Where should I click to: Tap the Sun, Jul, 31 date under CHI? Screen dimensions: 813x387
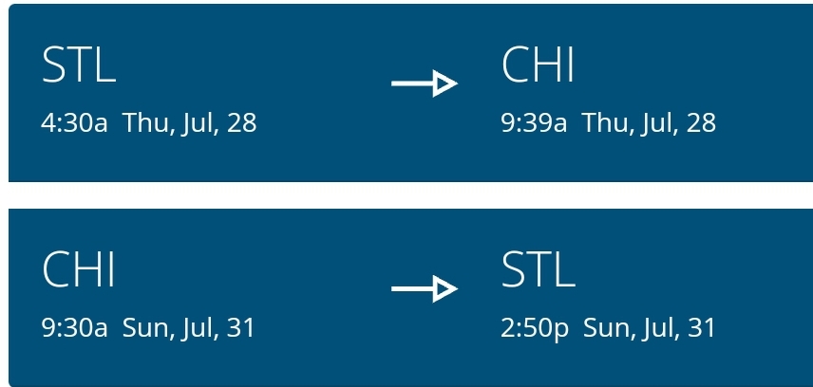tap(189, 328)
